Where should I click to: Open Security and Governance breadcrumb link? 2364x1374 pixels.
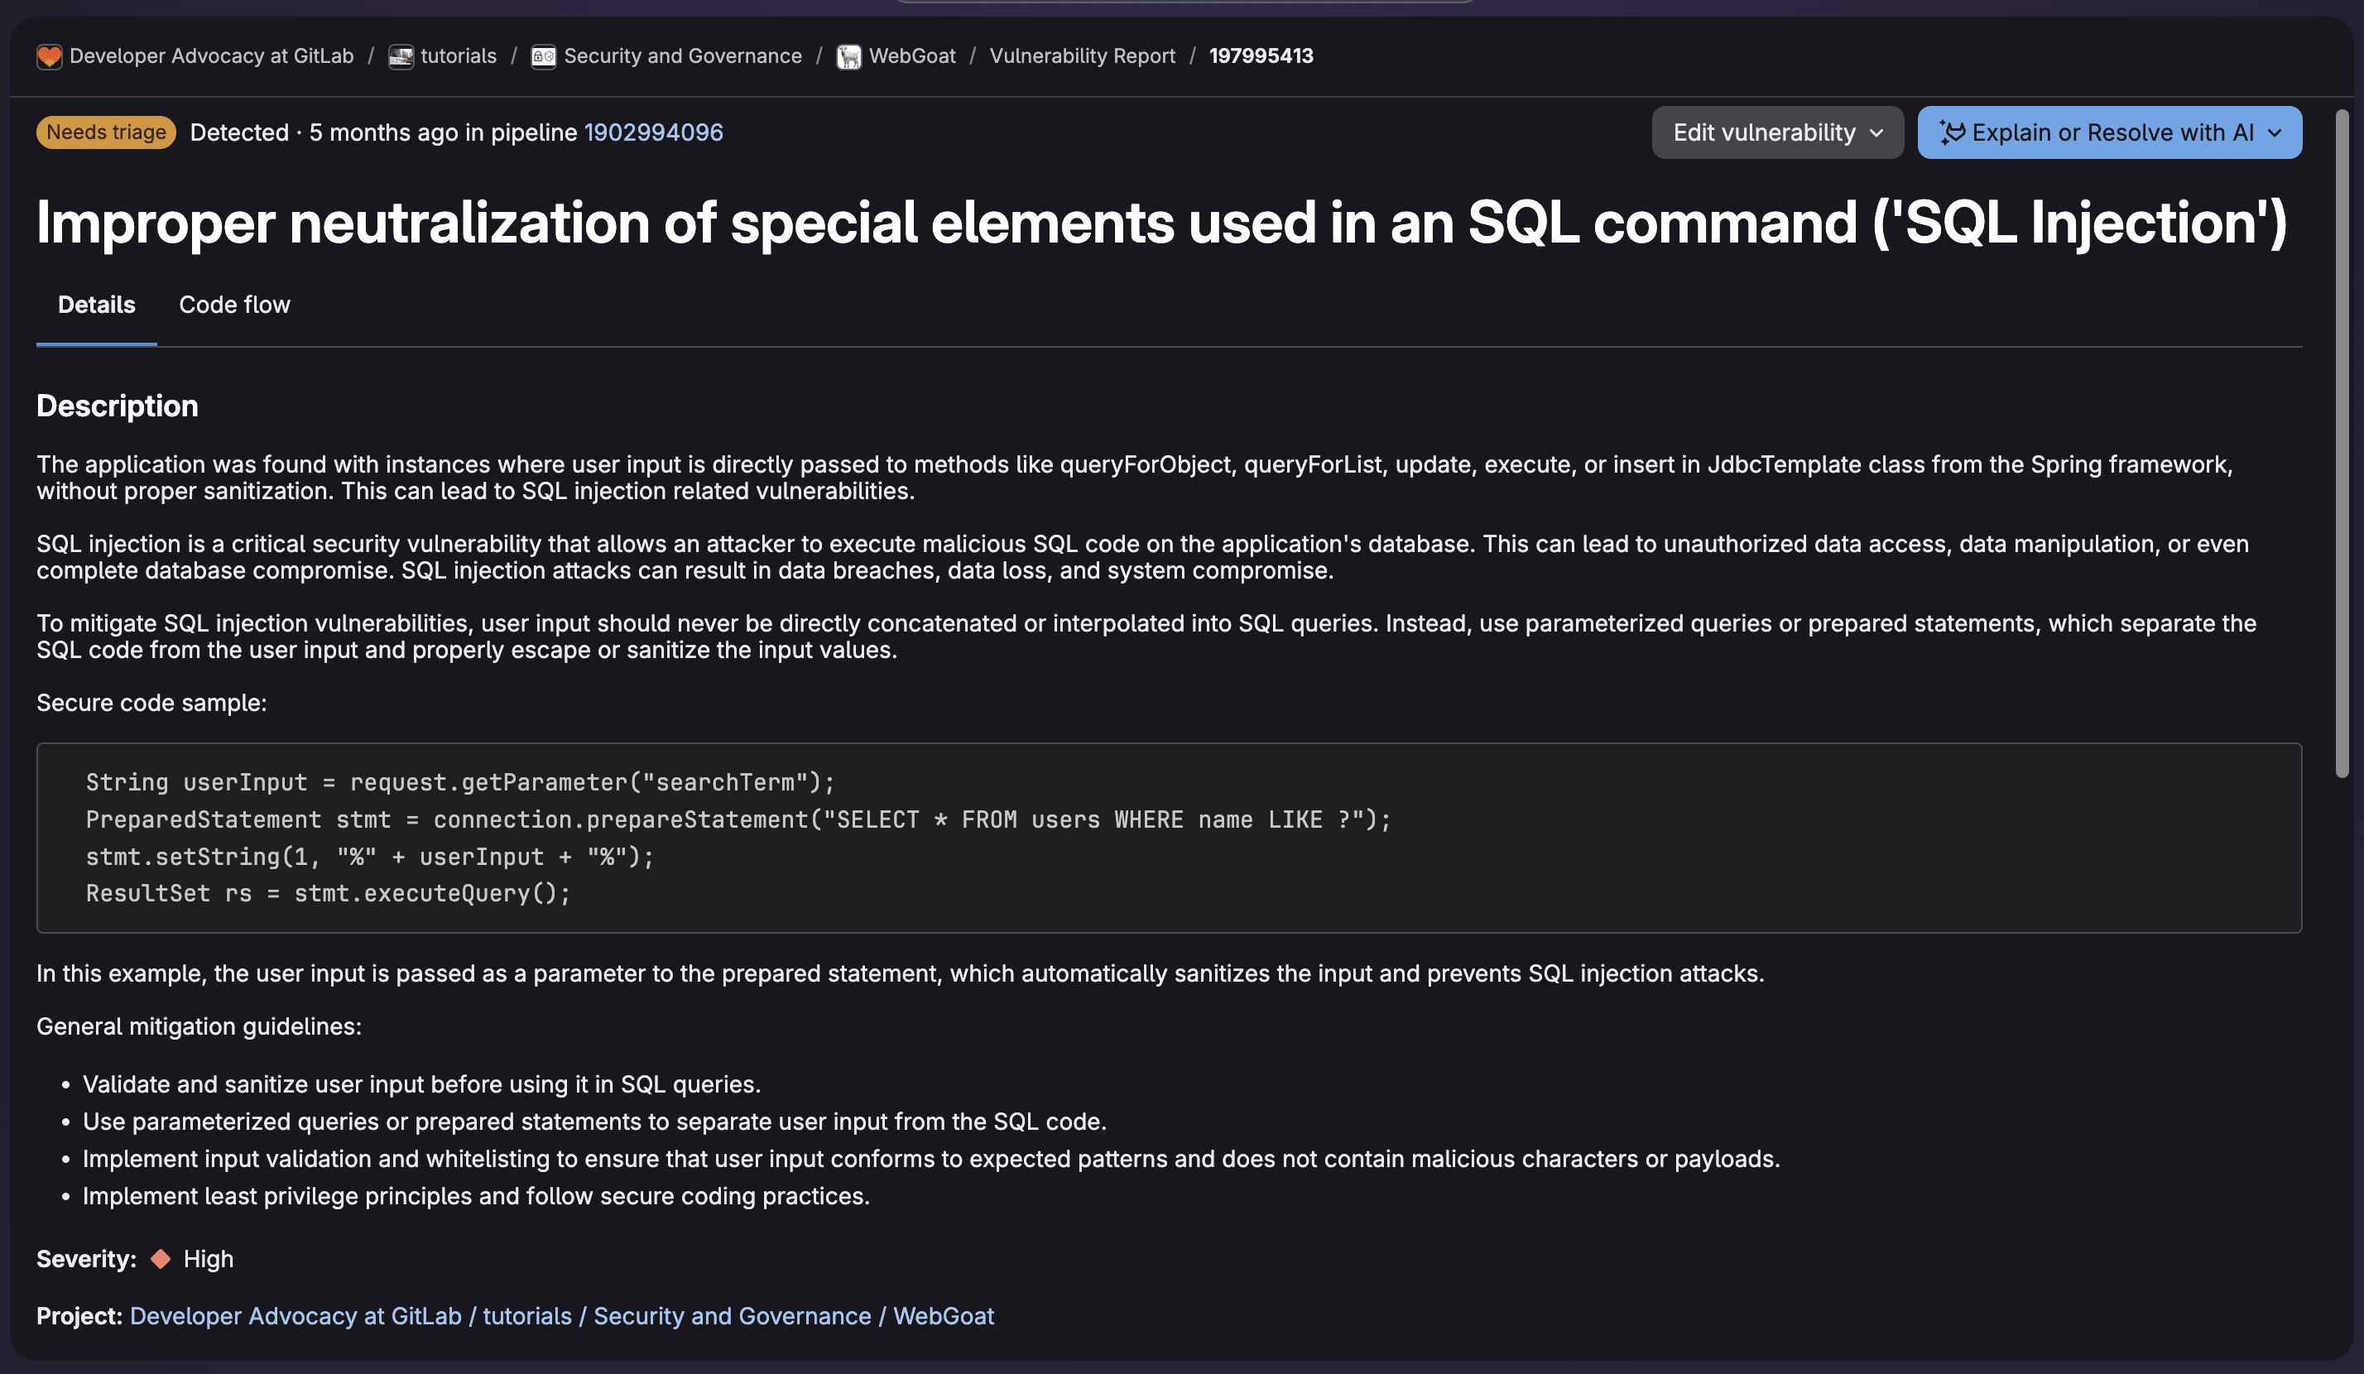click(x=682, y=56)
